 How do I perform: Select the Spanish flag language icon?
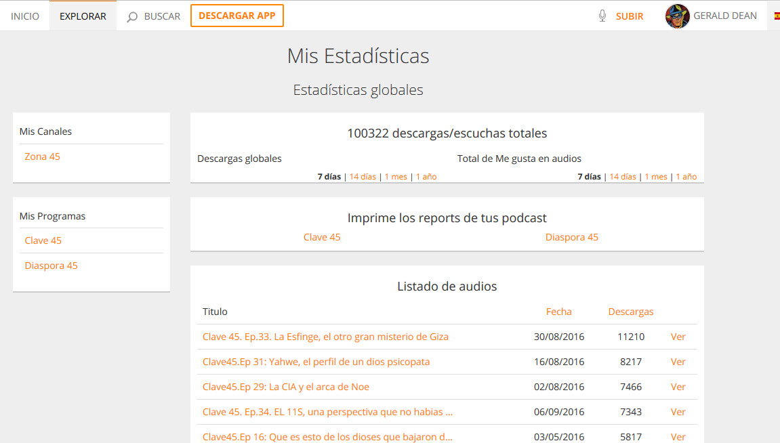click(x=777, y=16)
